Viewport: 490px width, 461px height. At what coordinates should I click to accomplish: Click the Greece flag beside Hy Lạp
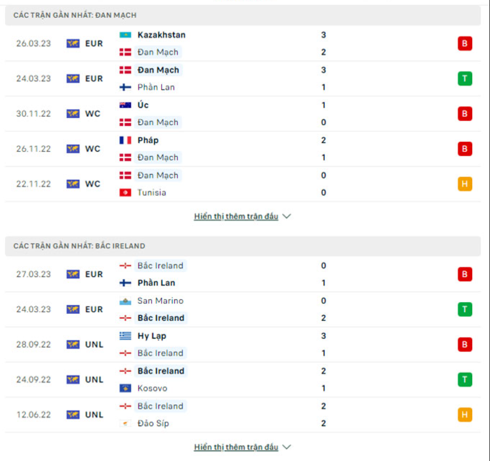point(125,336)
